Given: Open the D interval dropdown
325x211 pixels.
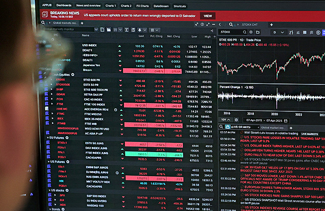Looking at the screenshot, I should (278, 32).
